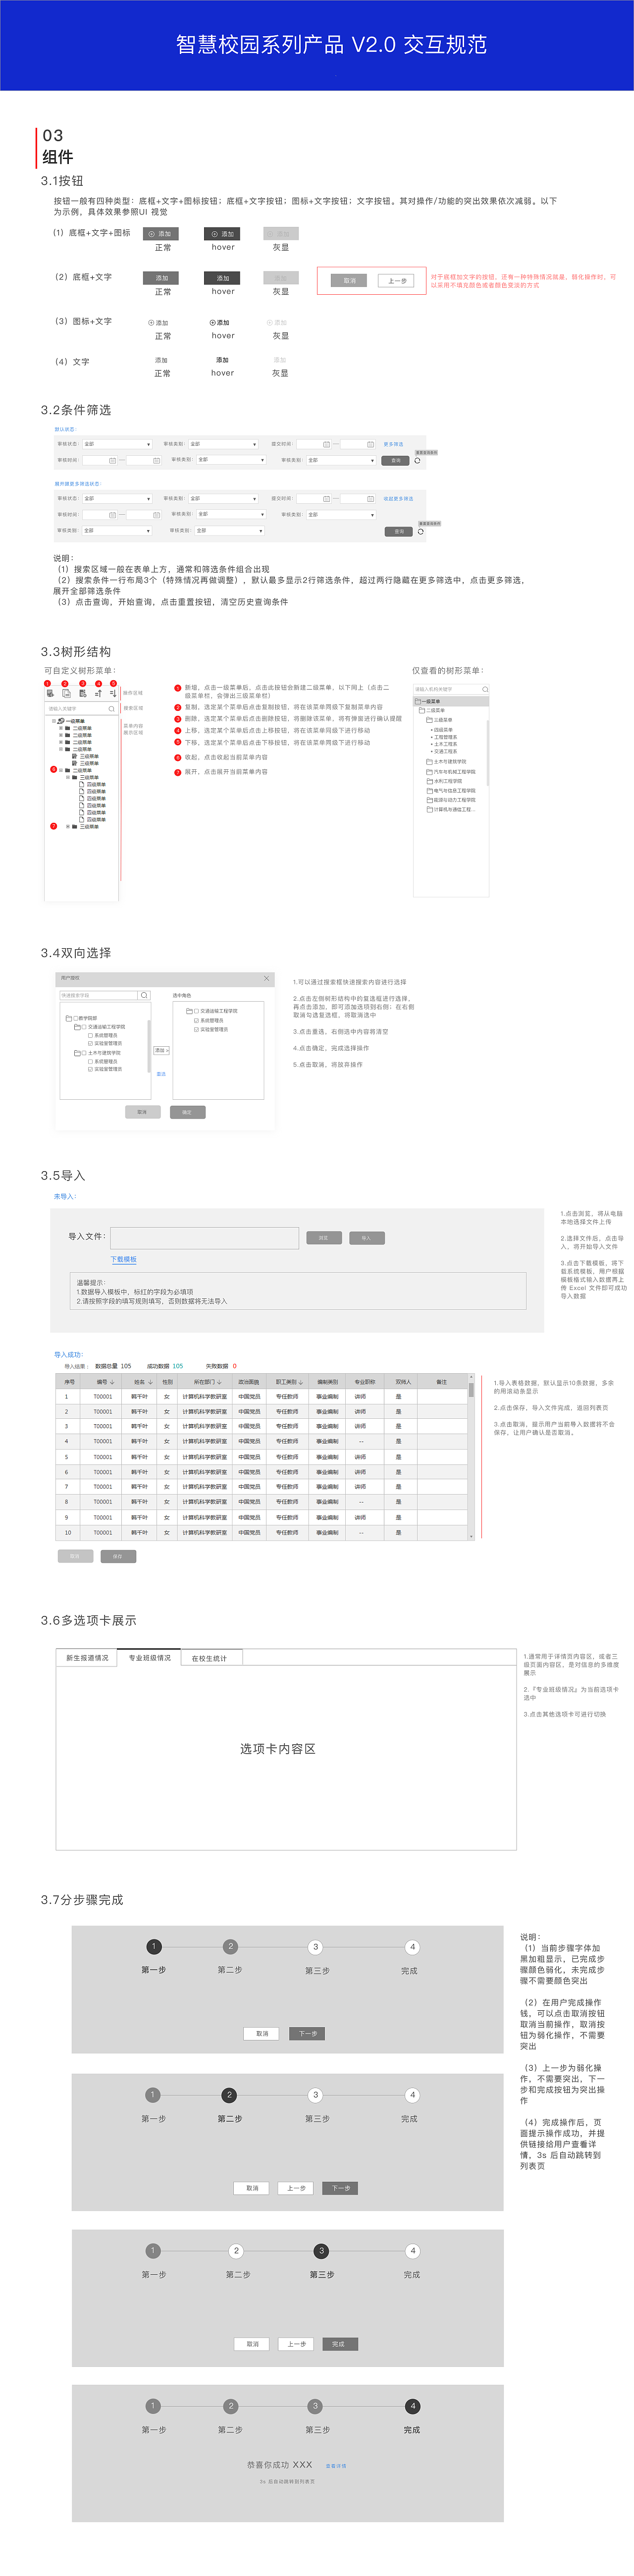
Task: Click the normal 添加 icon+text button in row (3)
Action: (159, 323)
